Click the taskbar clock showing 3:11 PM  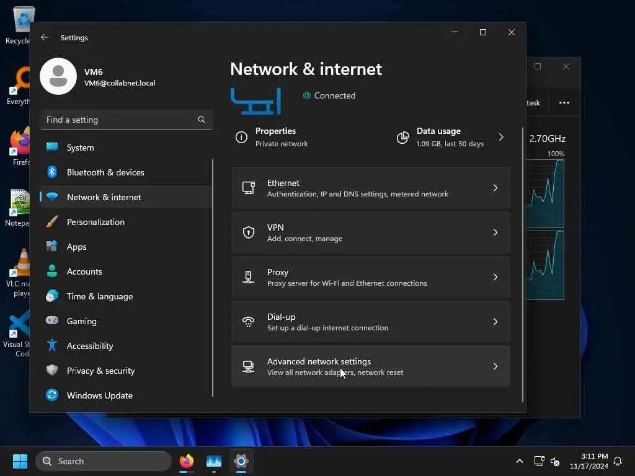(x=589, y=461)
